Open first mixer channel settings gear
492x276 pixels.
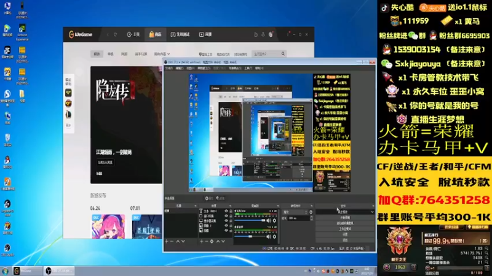[x=274, y=221]
